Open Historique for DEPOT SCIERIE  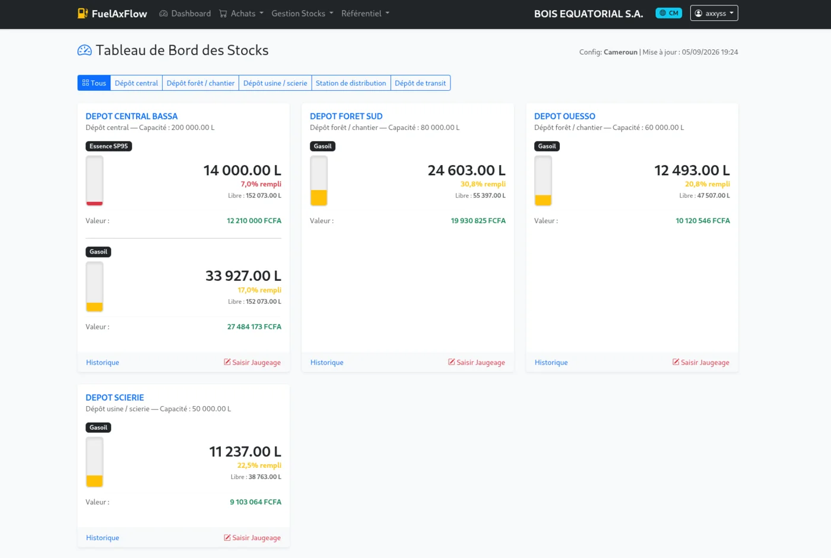pyautogui.click(x=103, y=538)
